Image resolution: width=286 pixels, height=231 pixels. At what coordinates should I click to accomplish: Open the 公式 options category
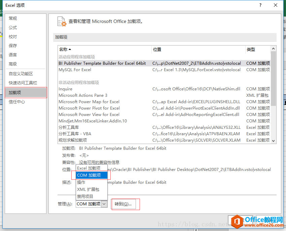click(13, 27)
